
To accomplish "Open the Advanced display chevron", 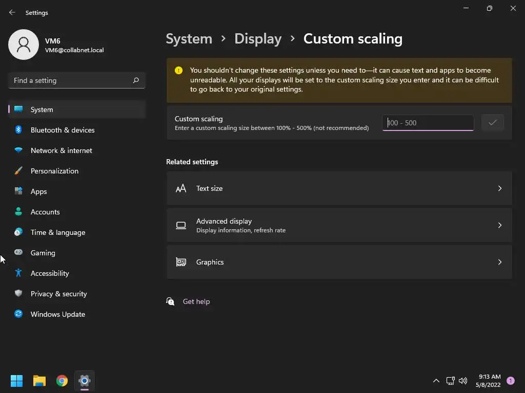I will pos(500,225).
